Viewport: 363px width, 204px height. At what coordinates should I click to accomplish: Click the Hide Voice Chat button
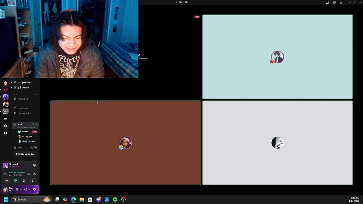tap(25, 154)
